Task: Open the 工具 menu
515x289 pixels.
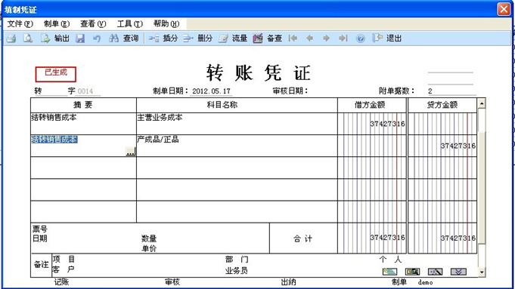Action: point(130,24)
